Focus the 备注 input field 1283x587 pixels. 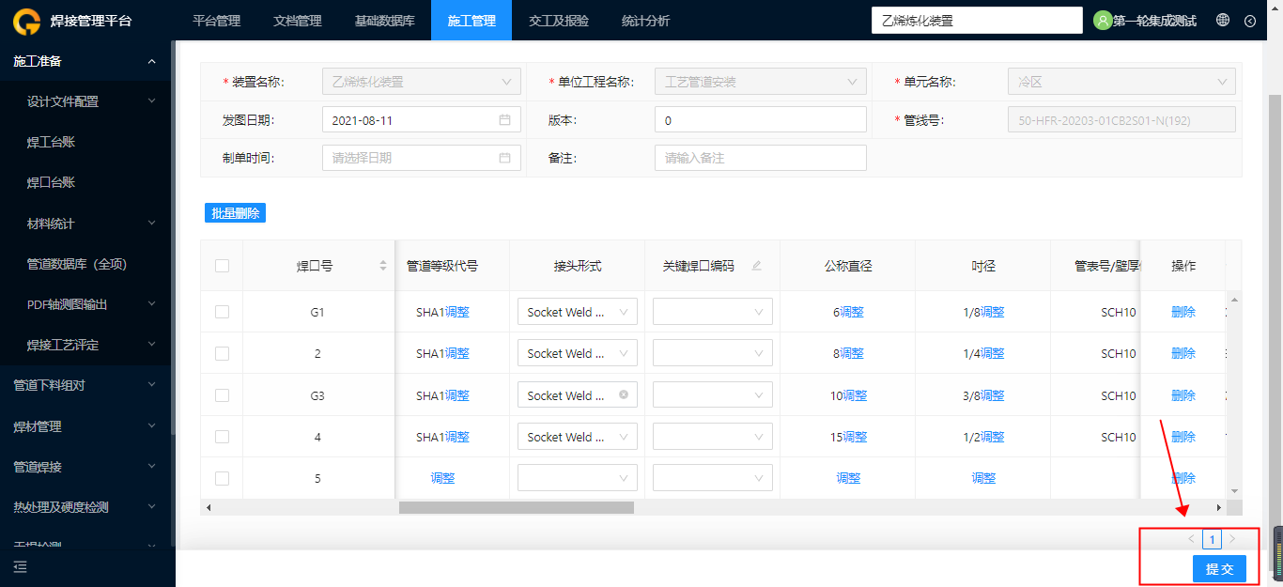tap(761, 158)
